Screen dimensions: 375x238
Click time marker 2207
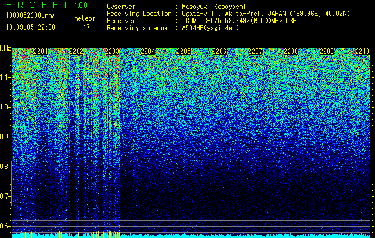coord(255,51)
